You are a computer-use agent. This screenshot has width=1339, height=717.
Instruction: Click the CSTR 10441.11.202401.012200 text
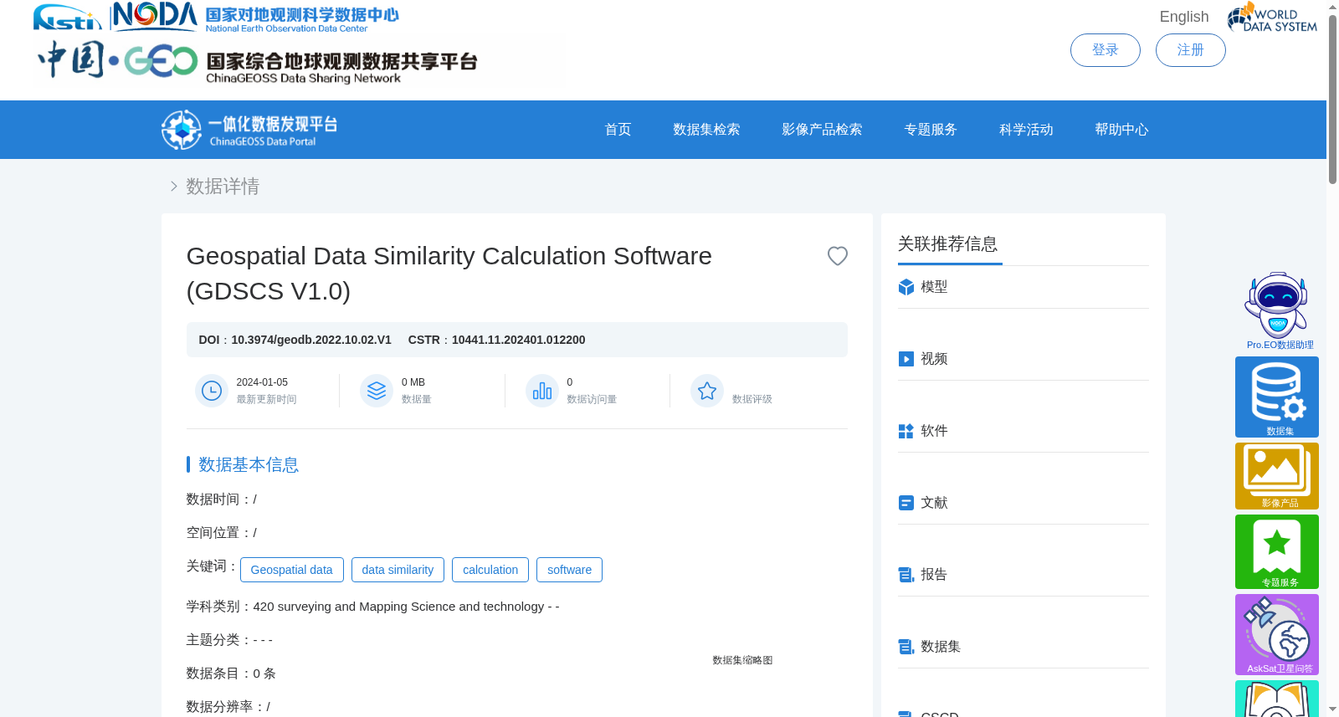point(496,340)
